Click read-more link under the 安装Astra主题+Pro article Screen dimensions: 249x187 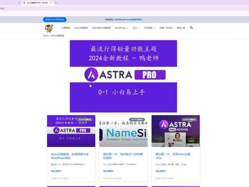click(161, 171)
